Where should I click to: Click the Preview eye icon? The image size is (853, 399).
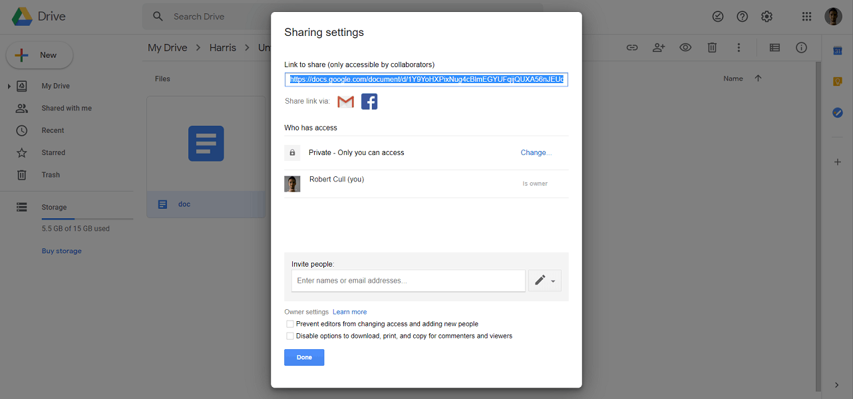point(685,48)
